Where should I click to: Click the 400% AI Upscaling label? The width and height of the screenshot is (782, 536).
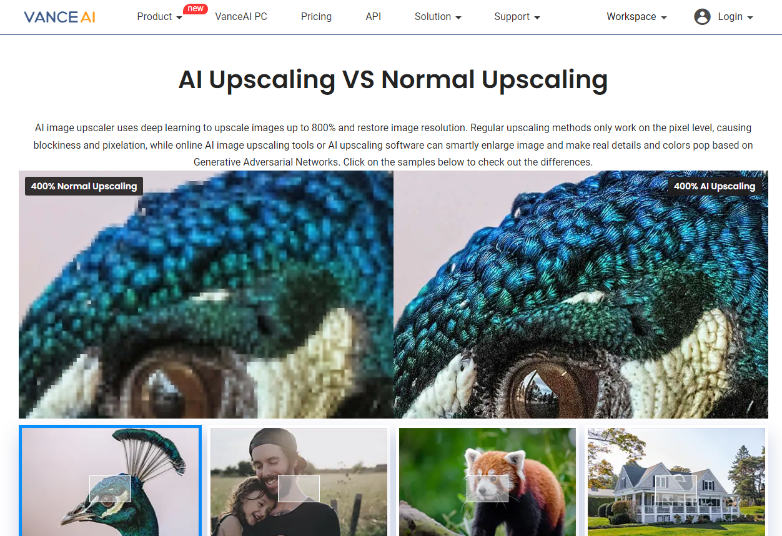coord(715,186)
